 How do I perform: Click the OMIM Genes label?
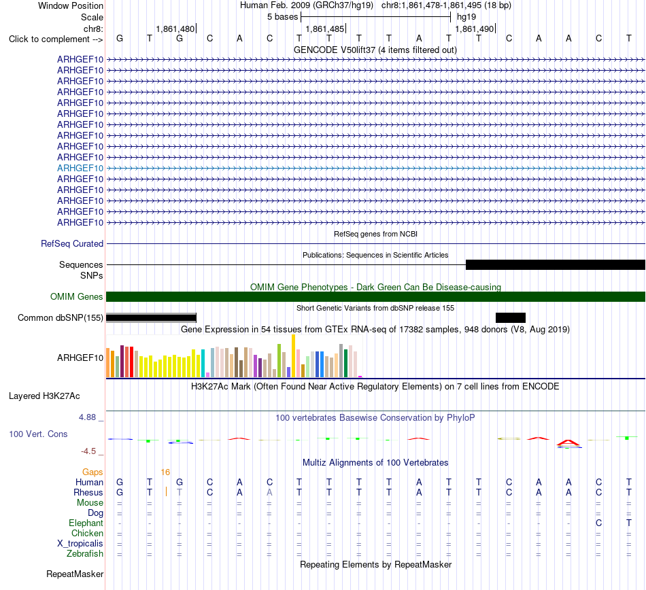point(76,296)
